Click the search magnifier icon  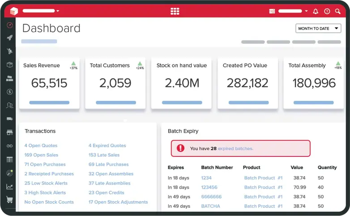pos(338,11)
